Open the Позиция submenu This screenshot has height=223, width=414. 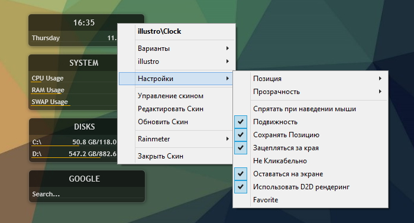pos(310,79)
